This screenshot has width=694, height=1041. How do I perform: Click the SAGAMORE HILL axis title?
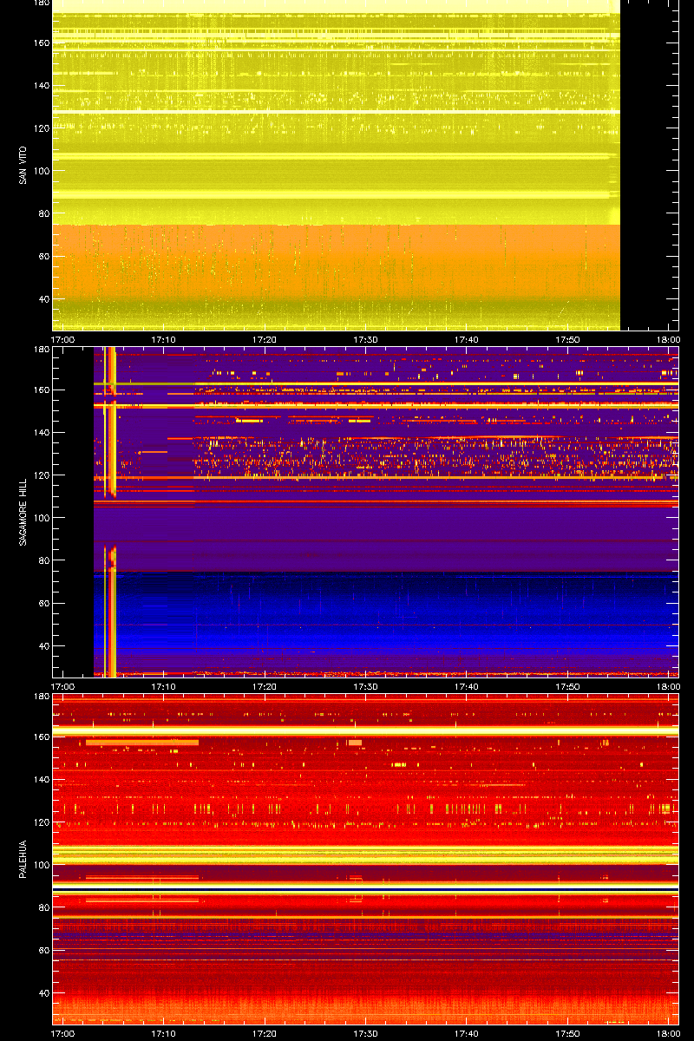point(23,511)
